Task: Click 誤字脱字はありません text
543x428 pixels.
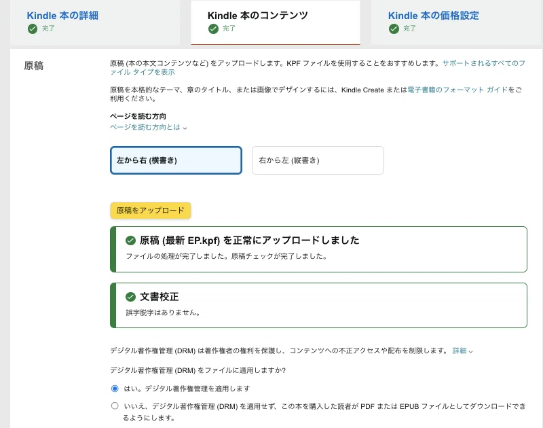Action: coord(163,313)
